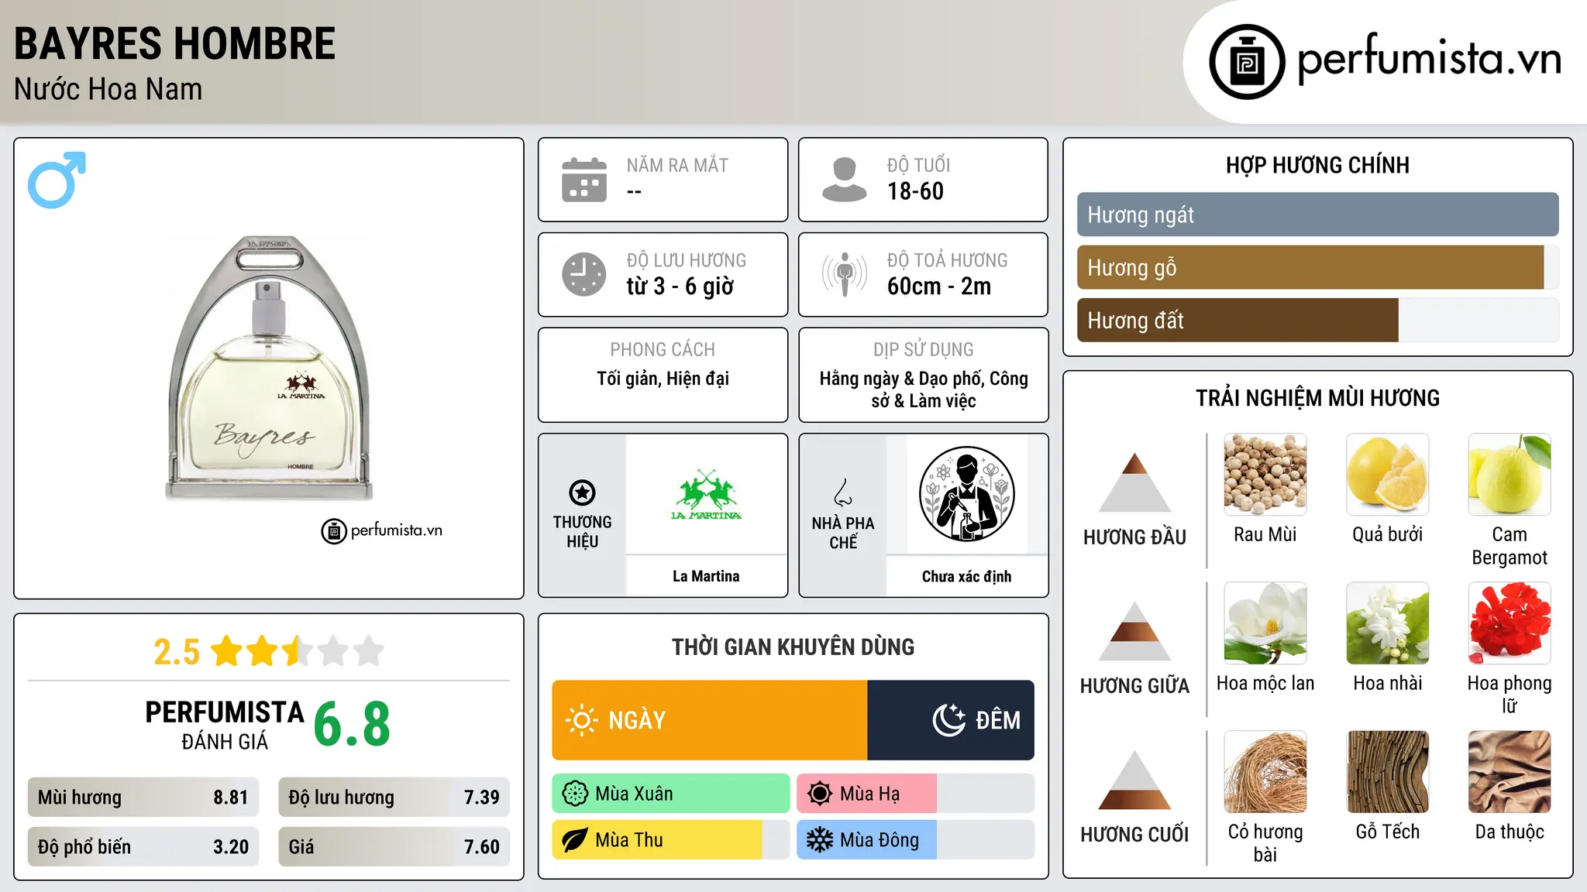Viewport: 1587px width, 892px height.
Task: Click the Da thuộc leather image
Action: [1510, 772]
